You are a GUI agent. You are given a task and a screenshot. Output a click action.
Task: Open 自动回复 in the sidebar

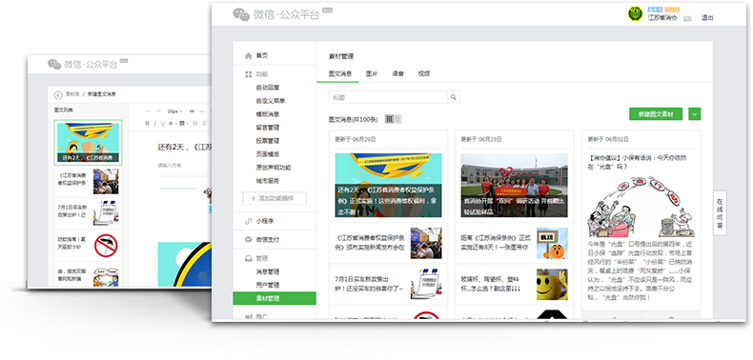click(x=268, y=88)
